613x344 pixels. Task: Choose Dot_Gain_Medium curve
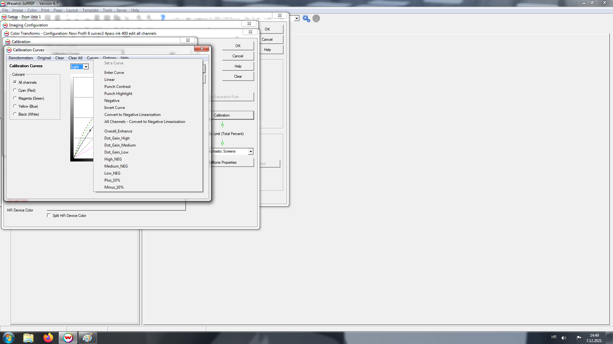148,145
